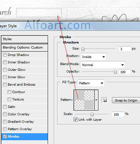This screenshot has width=140, height=144.
Task: Click the Snap to Origin button
Action: pyautogui.click(x=126, y=100)
